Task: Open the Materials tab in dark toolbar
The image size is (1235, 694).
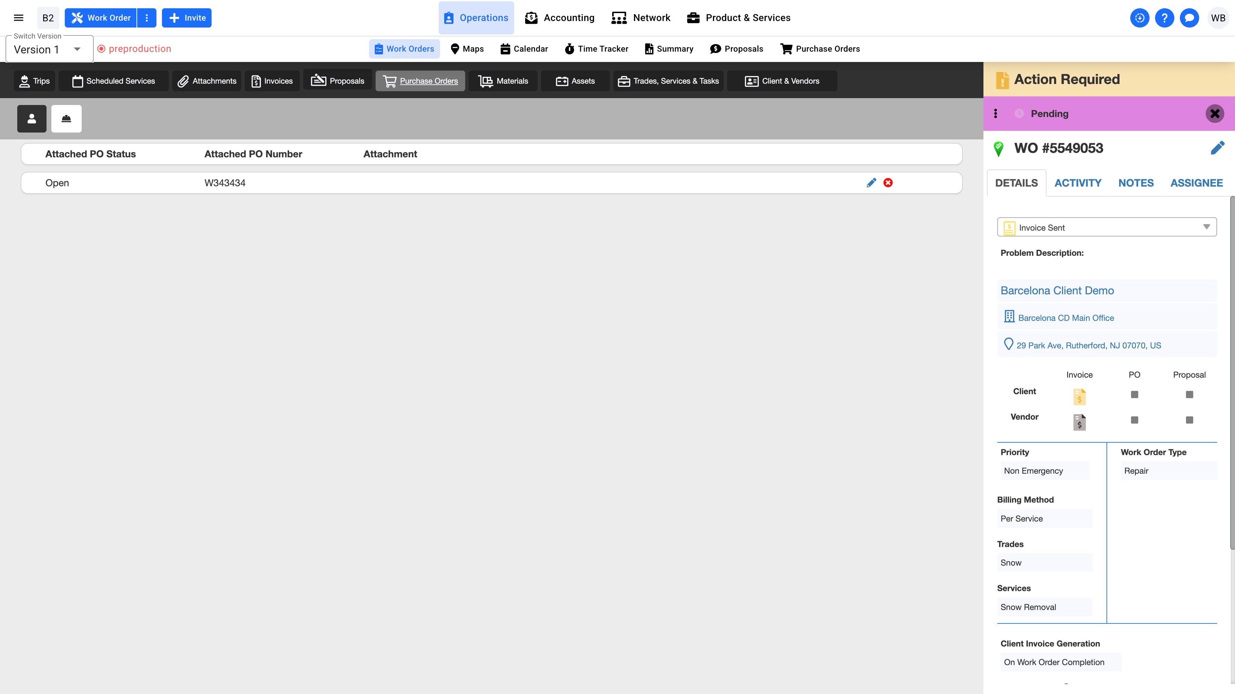Action: pyautogui.click(x=503, y=81)
